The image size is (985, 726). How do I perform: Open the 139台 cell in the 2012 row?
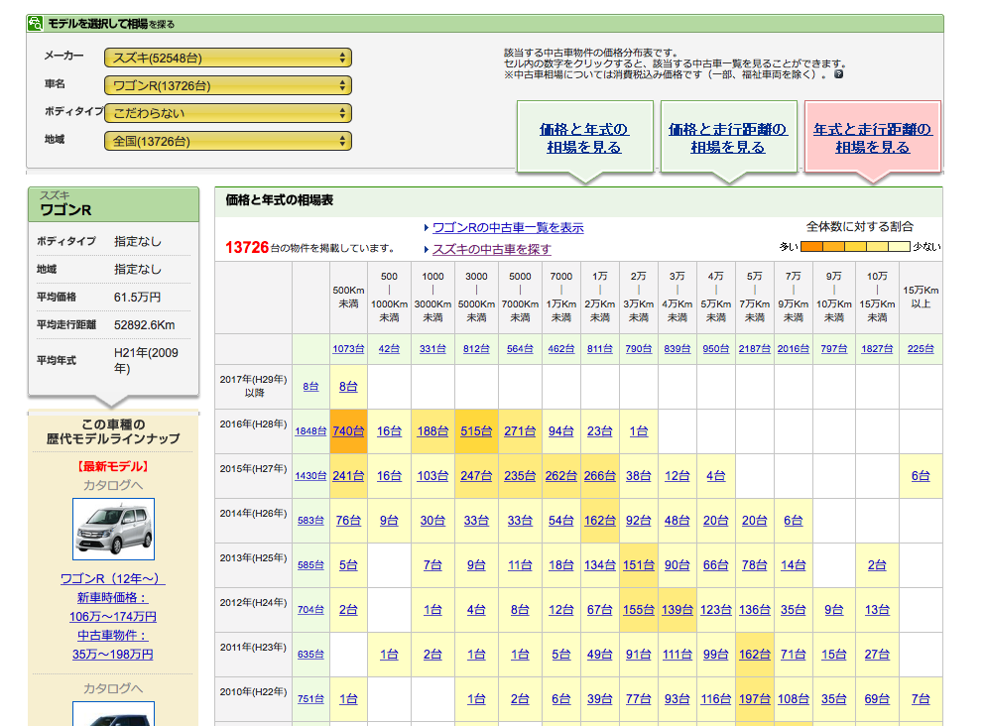(x=677, y=610)
